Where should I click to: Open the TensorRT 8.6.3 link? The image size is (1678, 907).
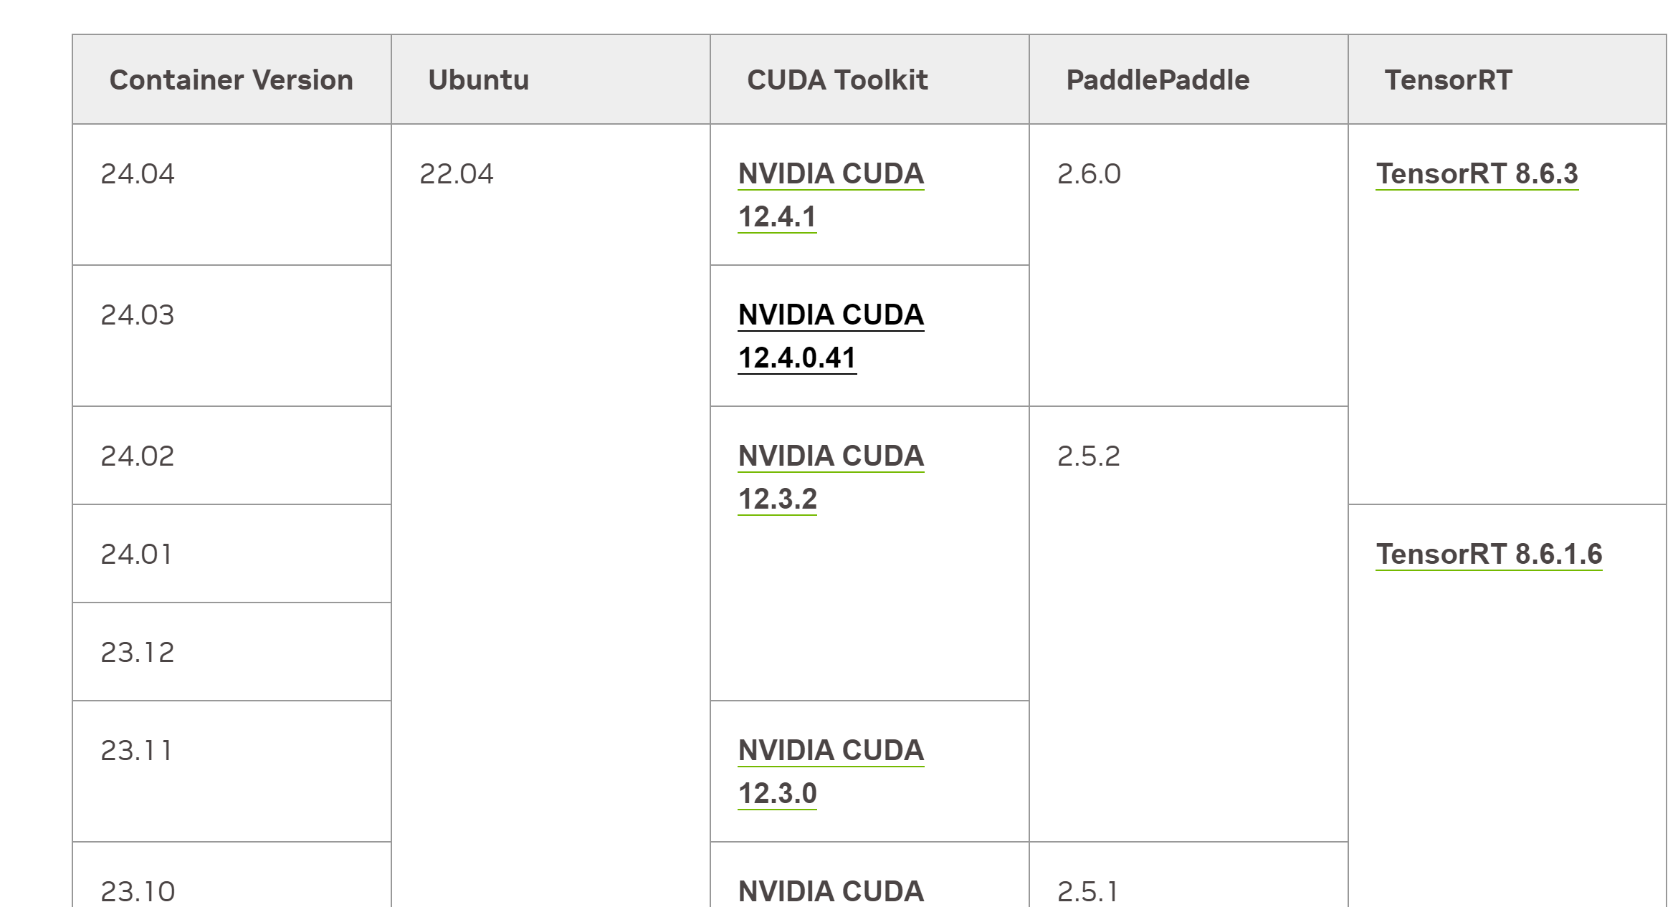[x=1477, y=174]
